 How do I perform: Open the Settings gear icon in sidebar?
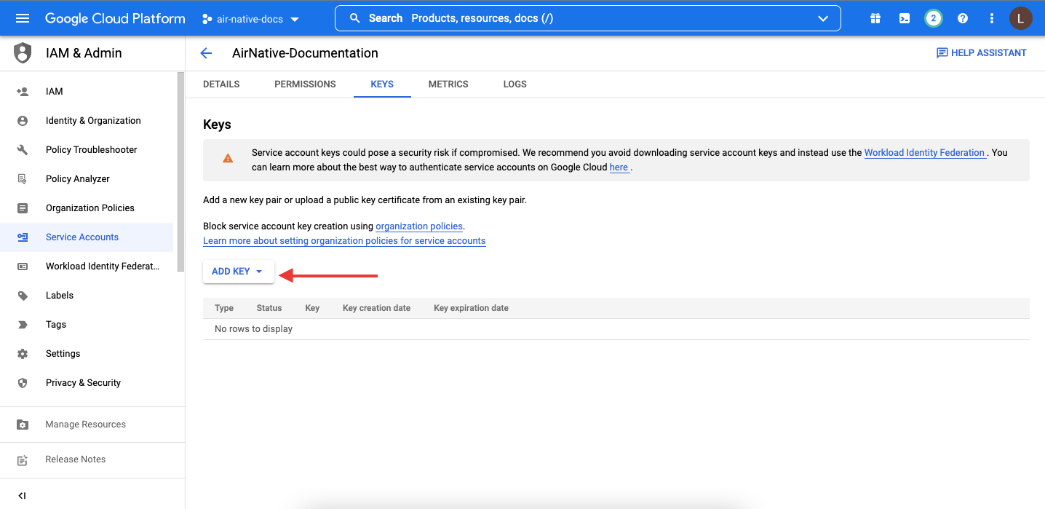23,354
